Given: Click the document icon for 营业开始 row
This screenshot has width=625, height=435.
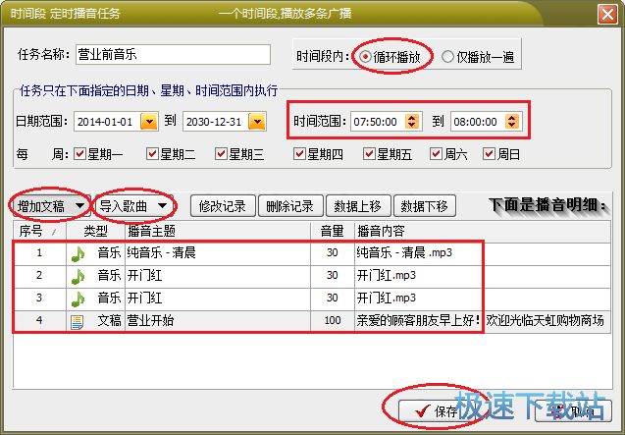Looking at the screenshot, I should (x=77, y=322).
